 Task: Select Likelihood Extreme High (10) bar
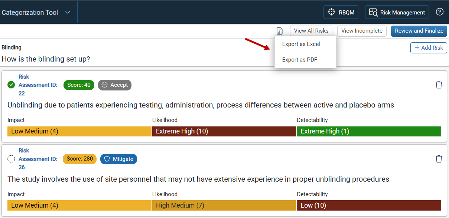[224, 131]
